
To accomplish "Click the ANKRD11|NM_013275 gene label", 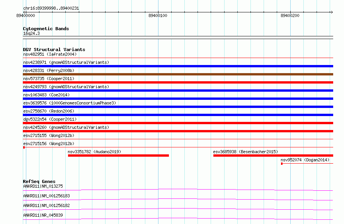I will coord(43,186).
